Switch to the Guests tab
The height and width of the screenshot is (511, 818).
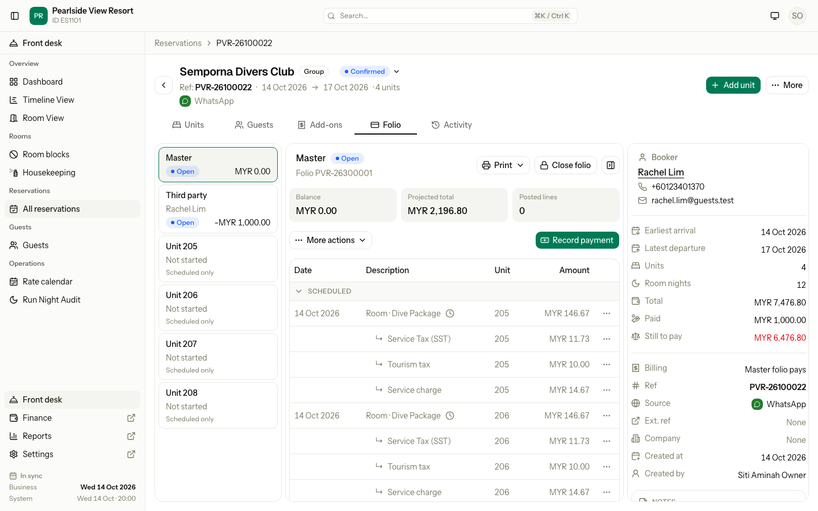[x=254, y=125]
